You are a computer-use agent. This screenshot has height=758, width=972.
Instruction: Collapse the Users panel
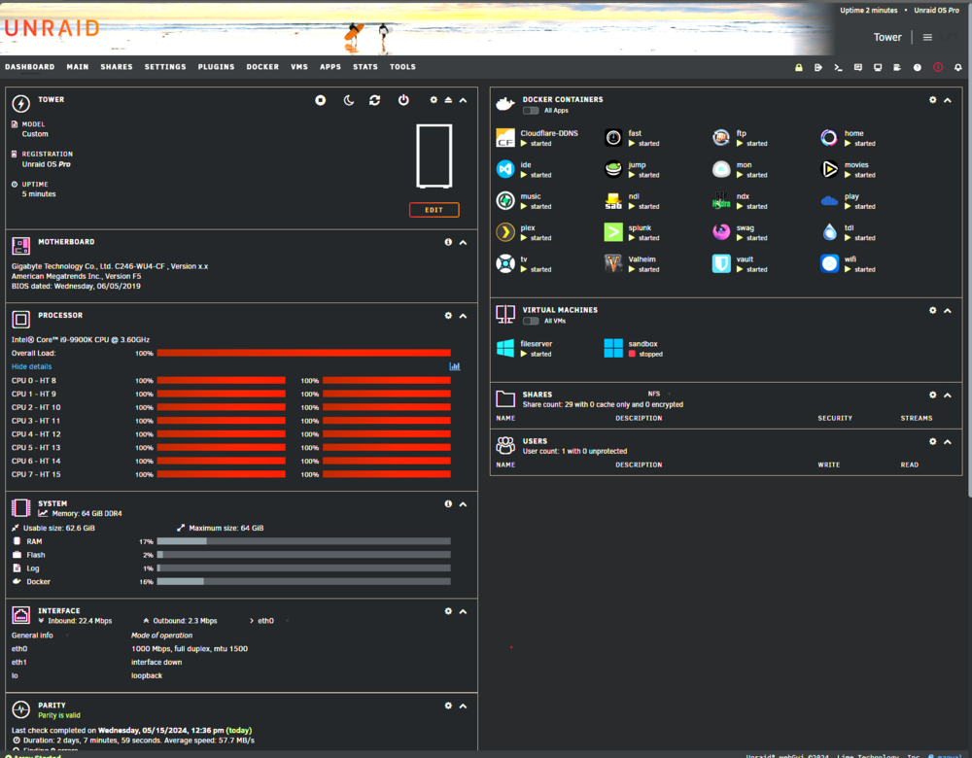pyautogui.click(x=948, y=442)
